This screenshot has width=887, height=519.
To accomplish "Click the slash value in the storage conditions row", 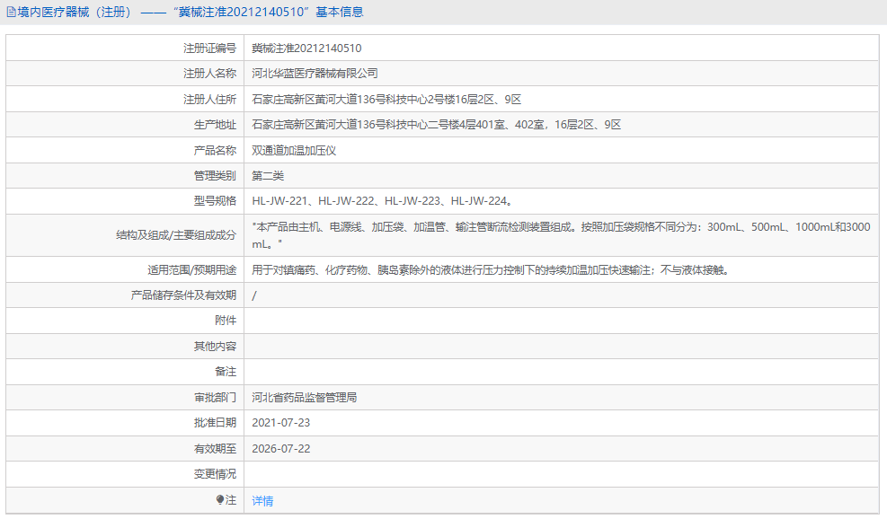I will [254, 295].
